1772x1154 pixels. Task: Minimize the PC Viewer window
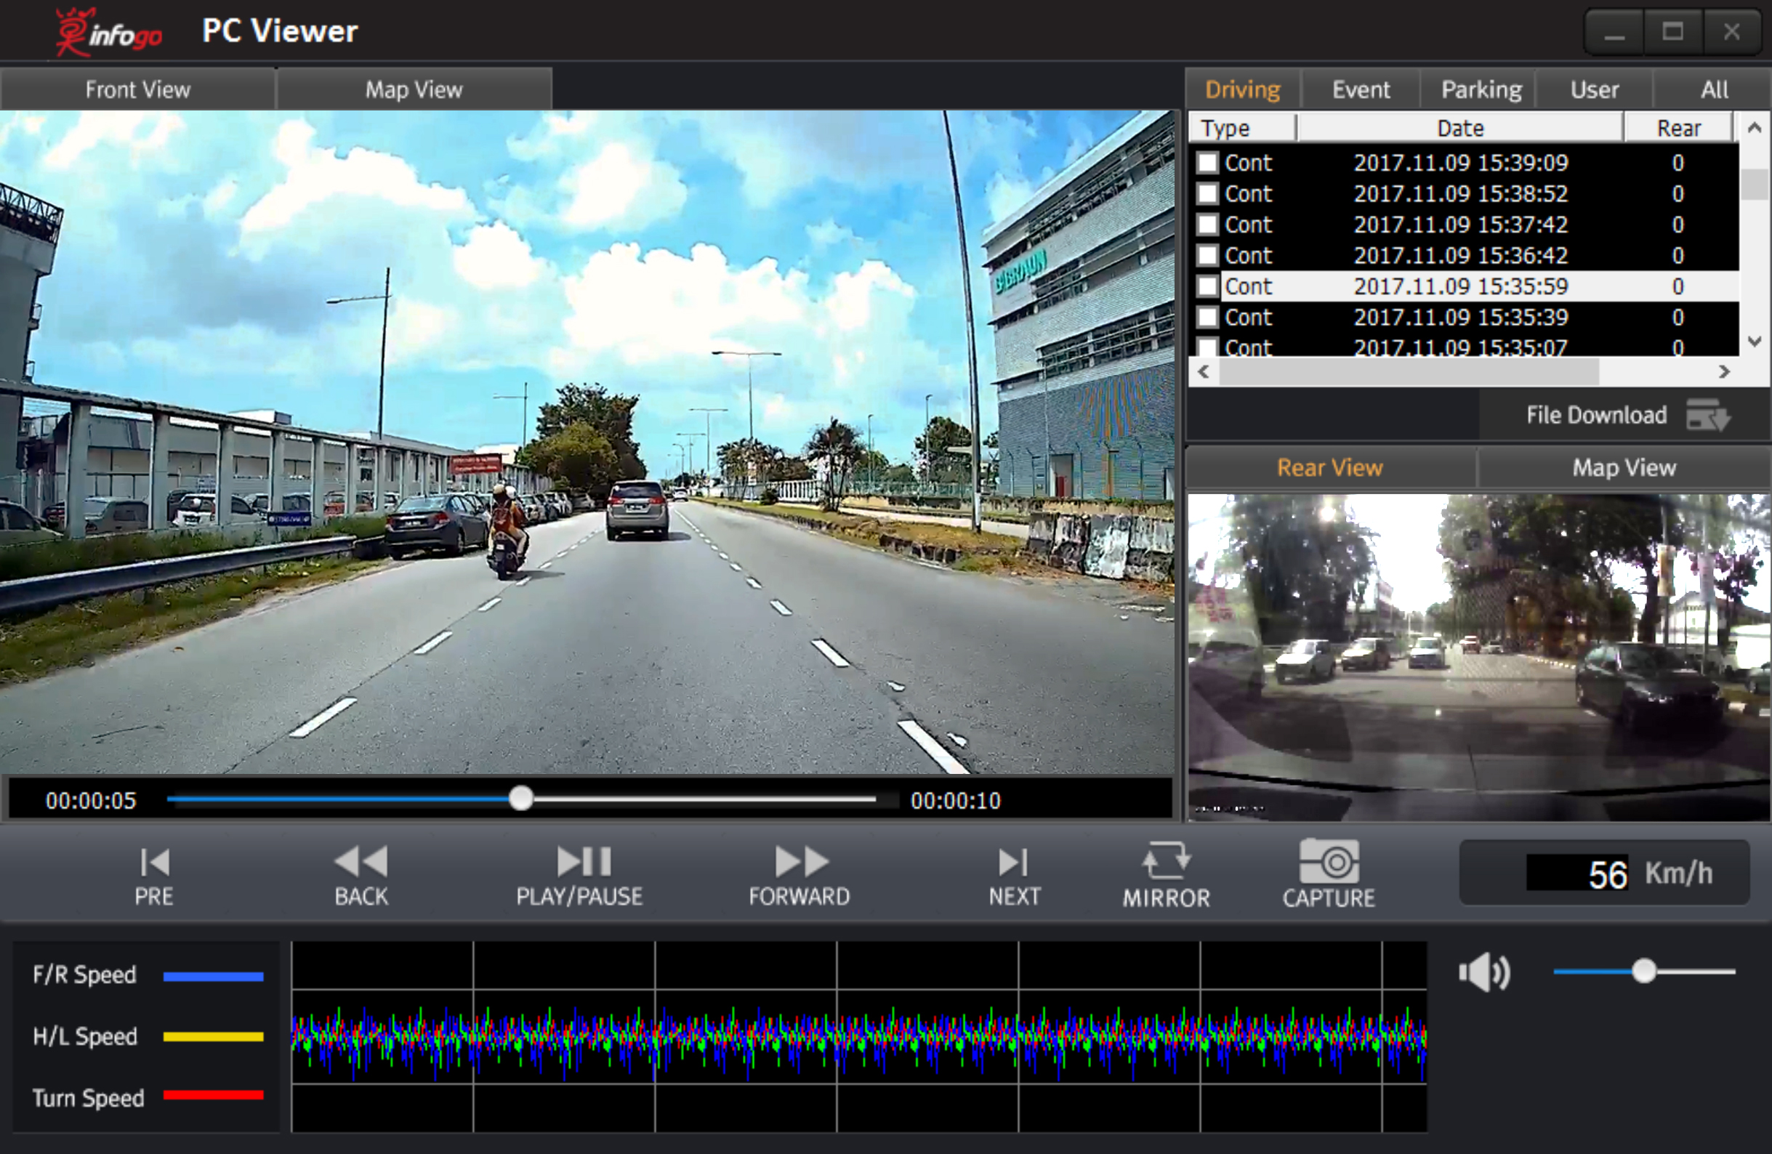point(1614,32)
